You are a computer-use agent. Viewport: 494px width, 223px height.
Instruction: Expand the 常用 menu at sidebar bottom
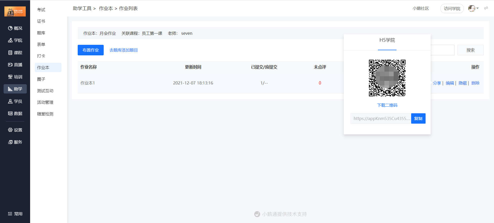coord(15,214)
